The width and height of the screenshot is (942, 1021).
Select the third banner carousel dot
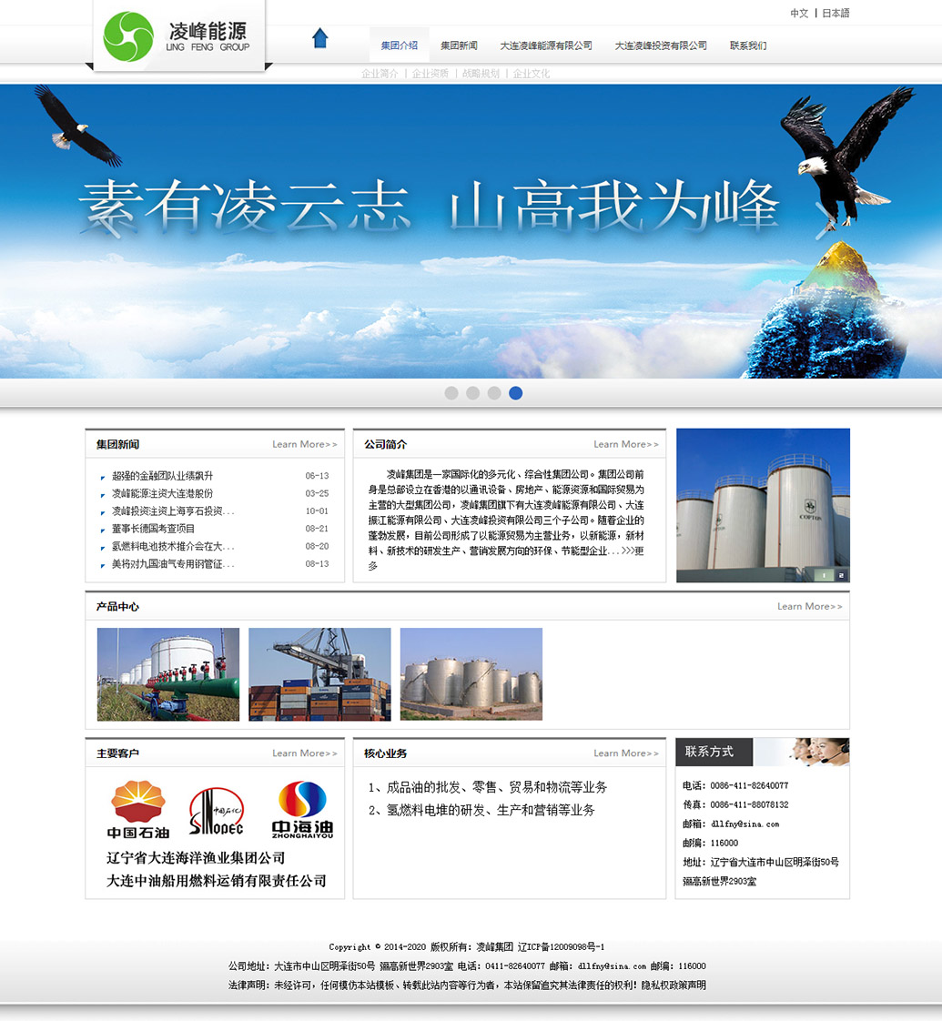(x=494, y=393)
